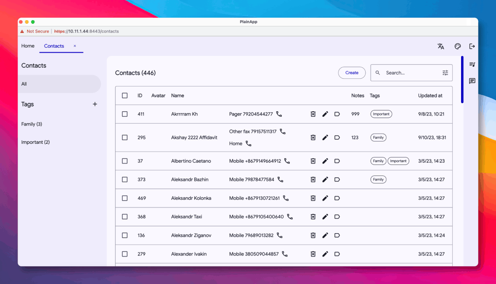Click the Create button

(x=352, y=73)
